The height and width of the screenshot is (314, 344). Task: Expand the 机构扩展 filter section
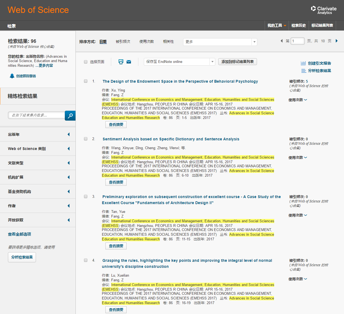point(38,177)
